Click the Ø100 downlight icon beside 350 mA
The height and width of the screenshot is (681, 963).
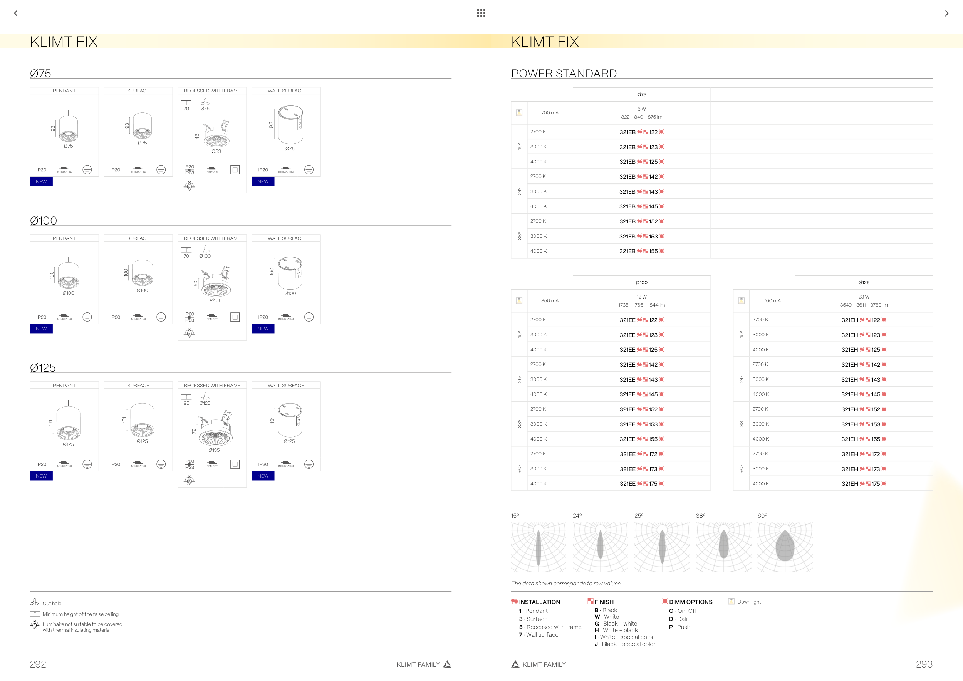click(519, 300)
